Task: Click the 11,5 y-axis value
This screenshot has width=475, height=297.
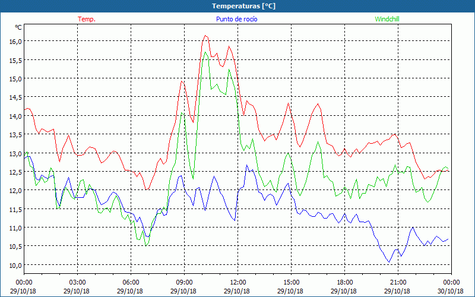Action: 15,210
